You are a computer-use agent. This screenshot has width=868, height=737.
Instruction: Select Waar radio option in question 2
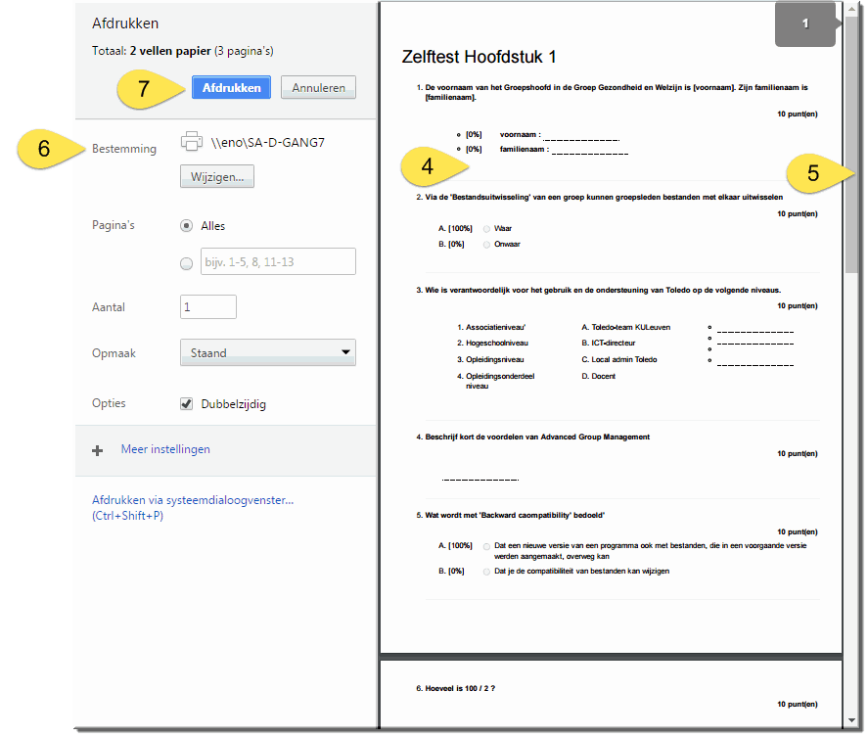click(x=486, y=229)
